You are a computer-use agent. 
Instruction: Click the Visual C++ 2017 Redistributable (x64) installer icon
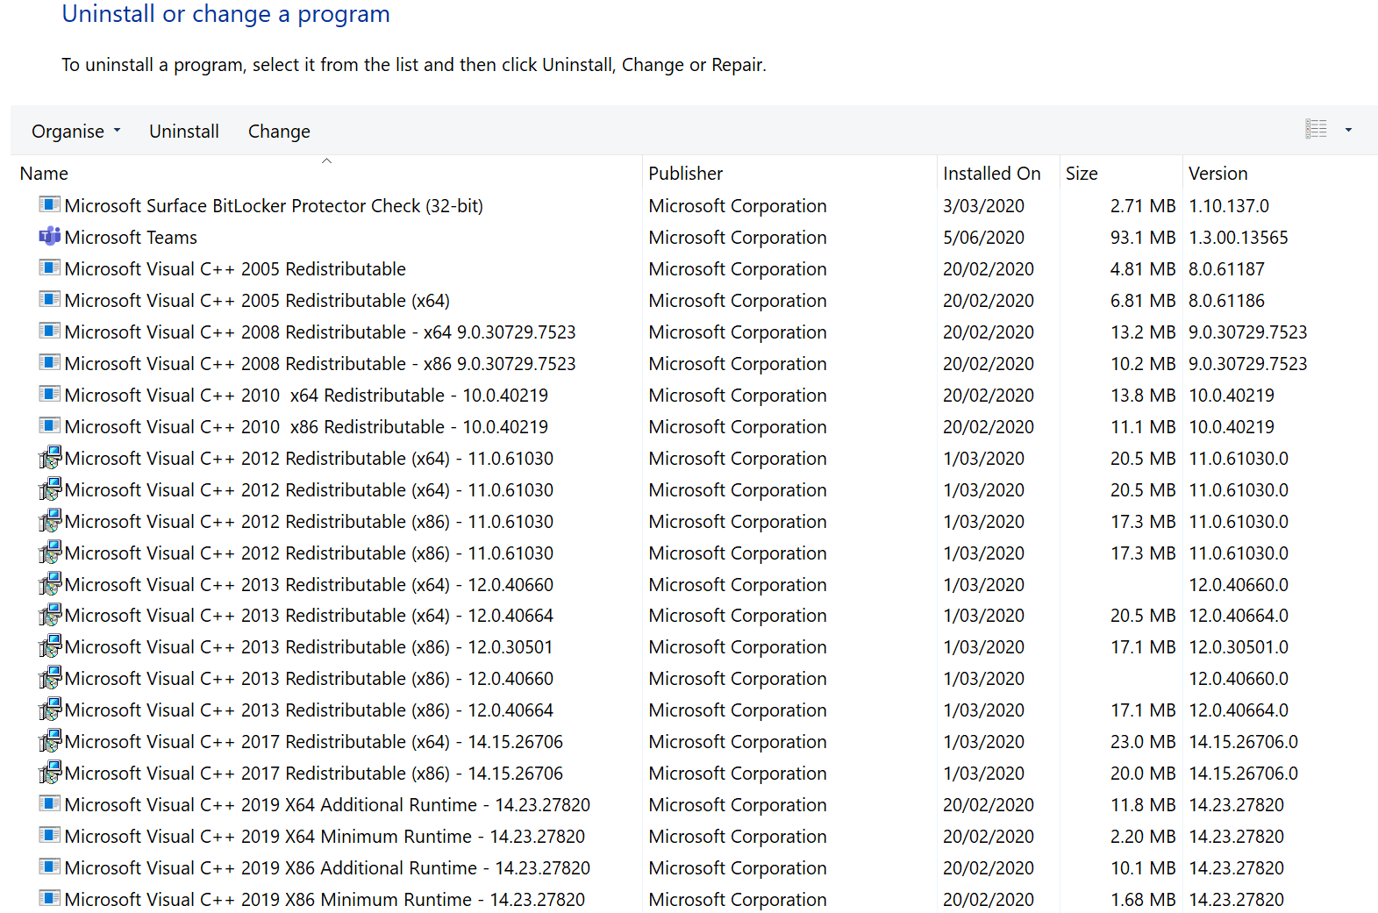(50, 742)
